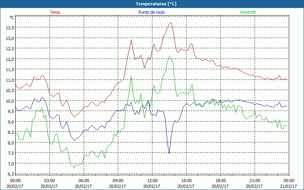This screenshot has height=190, width=304.
Task: Click the '8,5' y-axis value
Action: coord(11,133)
